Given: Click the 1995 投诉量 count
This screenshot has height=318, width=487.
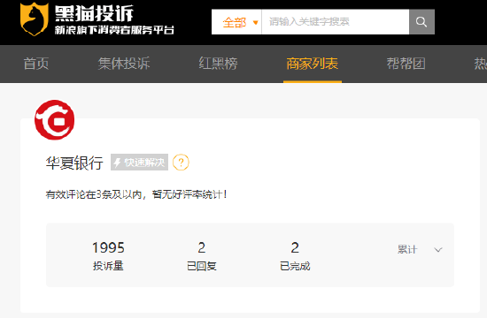Looking at the screenshot, I should tap(108, 255).
